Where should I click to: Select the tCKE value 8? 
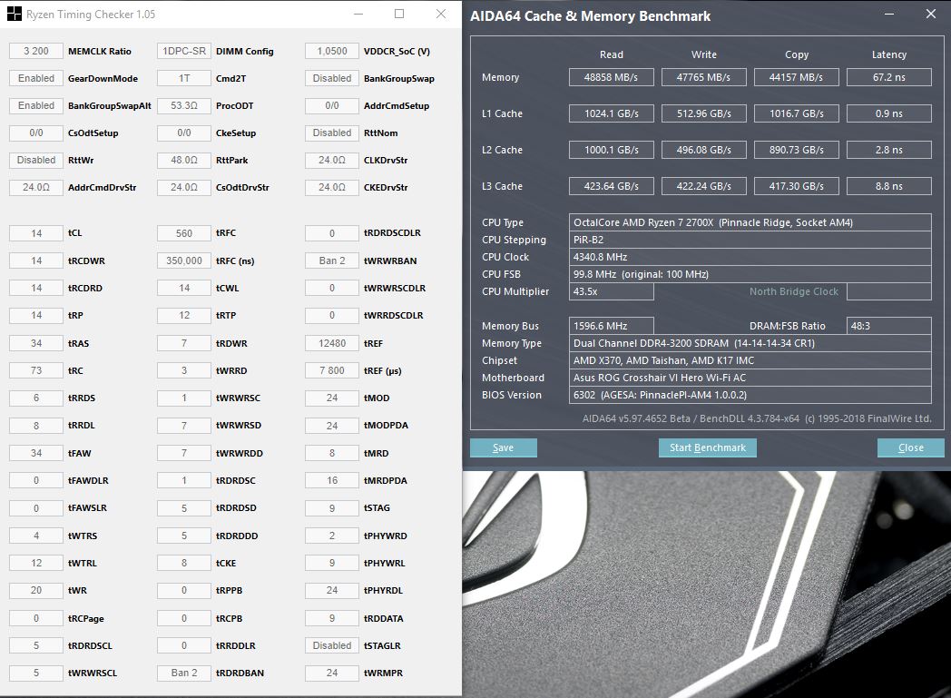click(x=184, y=563)
